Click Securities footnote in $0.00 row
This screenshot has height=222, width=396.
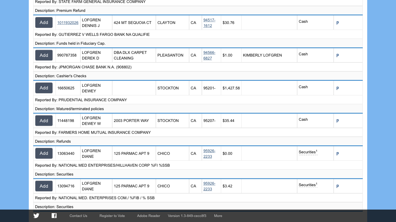(308, 152)
